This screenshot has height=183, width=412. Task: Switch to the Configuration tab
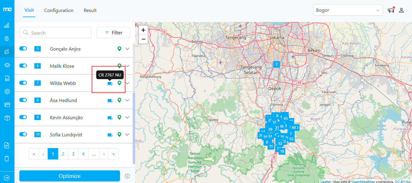[x=59, y=10]
